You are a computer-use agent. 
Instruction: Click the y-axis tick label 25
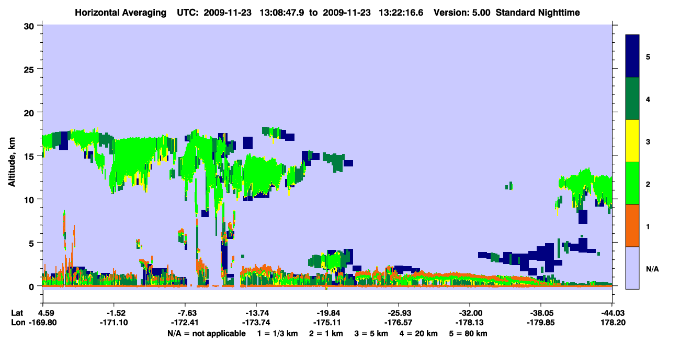click(30, 69)
